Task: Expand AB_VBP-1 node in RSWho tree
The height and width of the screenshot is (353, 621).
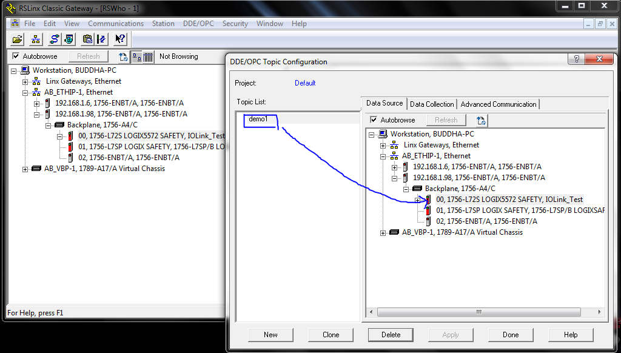Action: tap(25, 169)
